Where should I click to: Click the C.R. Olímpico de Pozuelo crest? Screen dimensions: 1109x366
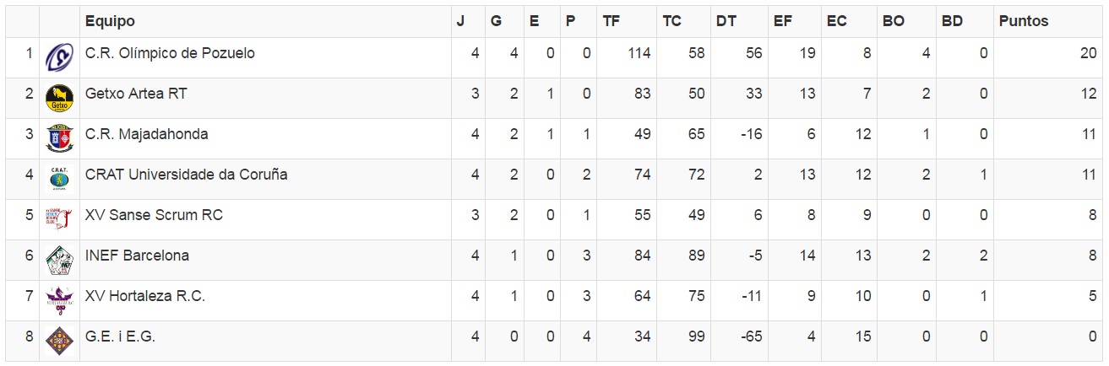click(x=59, y=57)
